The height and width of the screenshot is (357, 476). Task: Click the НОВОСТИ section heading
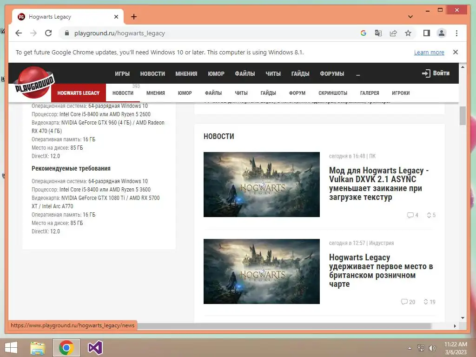pyautogui.click(x=218, y=136)
